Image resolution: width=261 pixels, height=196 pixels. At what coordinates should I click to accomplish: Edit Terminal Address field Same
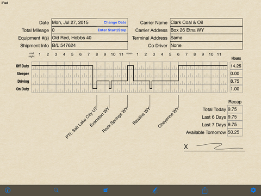(x=206, y=38)
